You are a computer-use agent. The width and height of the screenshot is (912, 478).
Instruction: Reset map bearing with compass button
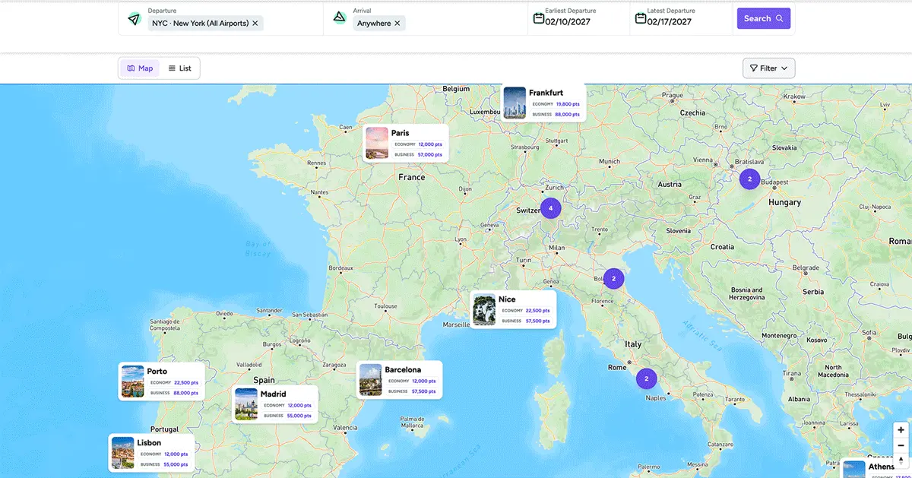[901, 461]
